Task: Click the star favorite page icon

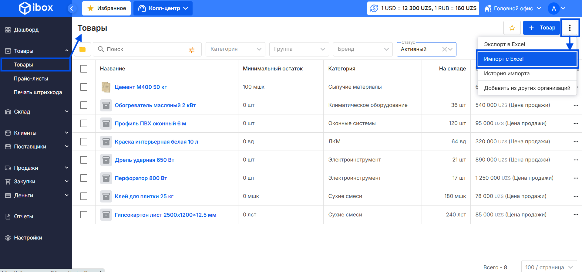Action: click(x=512, y=28)
